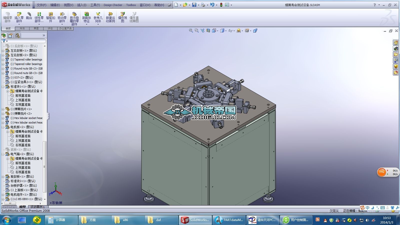Expand the FeatureManager panel with double chevron
Viewport: 400px width, 225px height.
(x=44, y=35)
